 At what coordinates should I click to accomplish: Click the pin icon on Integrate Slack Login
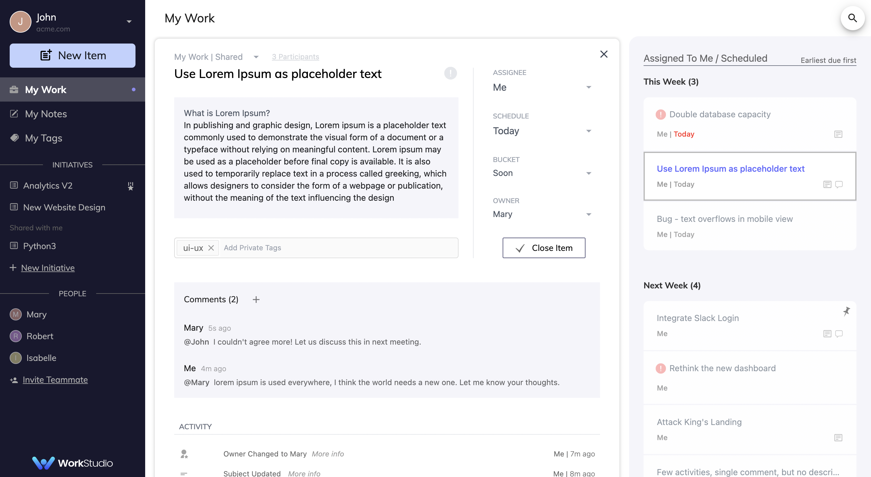(846, 311)
